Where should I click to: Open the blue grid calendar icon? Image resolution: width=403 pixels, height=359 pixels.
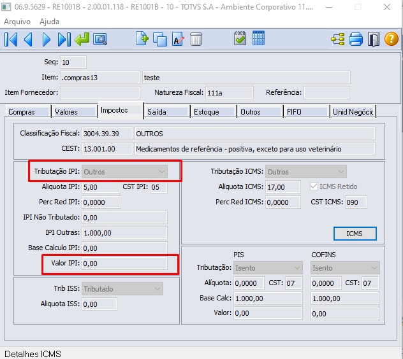pyautogui.click(x=258, y=38)
